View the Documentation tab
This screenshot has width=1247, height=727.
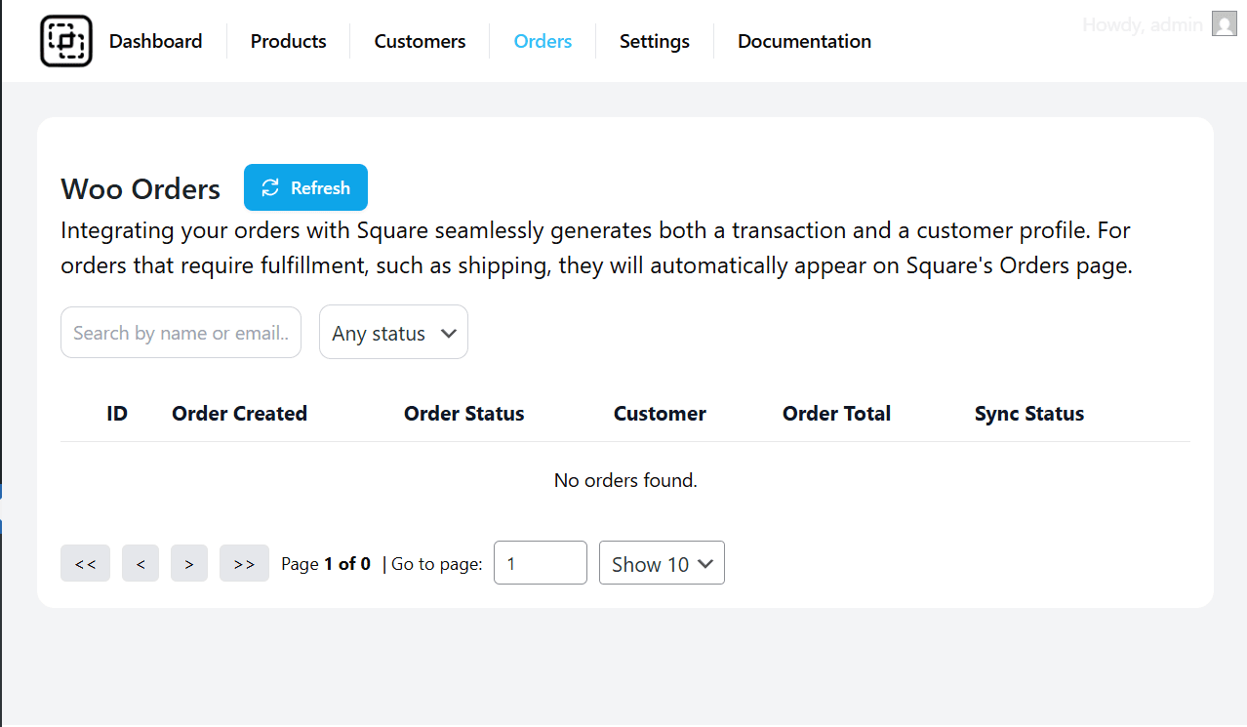click(x=804, y=41)
